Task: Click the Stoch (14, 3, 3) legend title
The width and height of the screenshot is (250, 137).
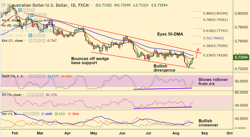Action: [12, 76]
